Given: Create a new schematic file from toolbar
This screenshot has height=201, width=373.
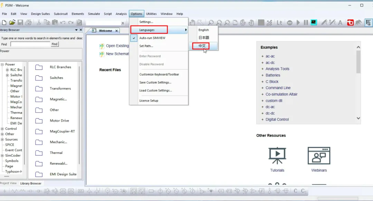Looking at the screenshot, I should (x=4, y=22).
